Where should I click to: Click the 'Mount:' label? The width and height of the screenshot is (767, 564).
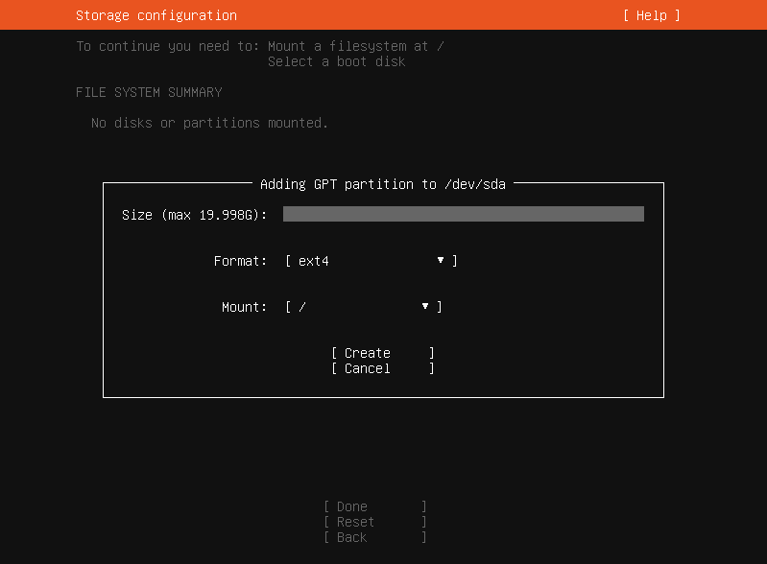pyautogui.click(x=244, y=307)
